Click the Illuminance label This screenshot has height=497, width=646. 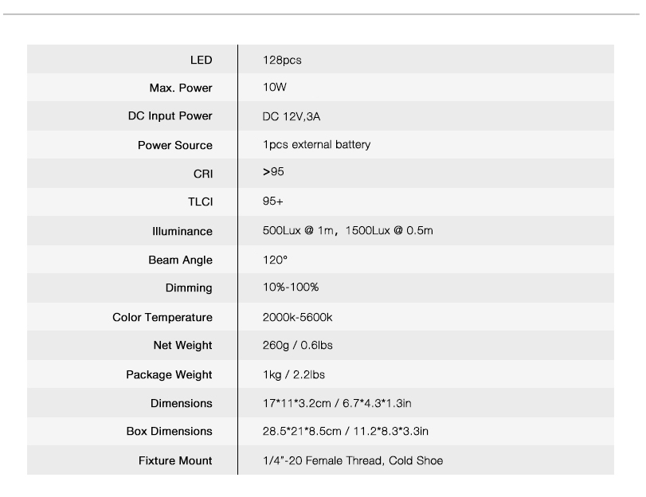point(182,231)
